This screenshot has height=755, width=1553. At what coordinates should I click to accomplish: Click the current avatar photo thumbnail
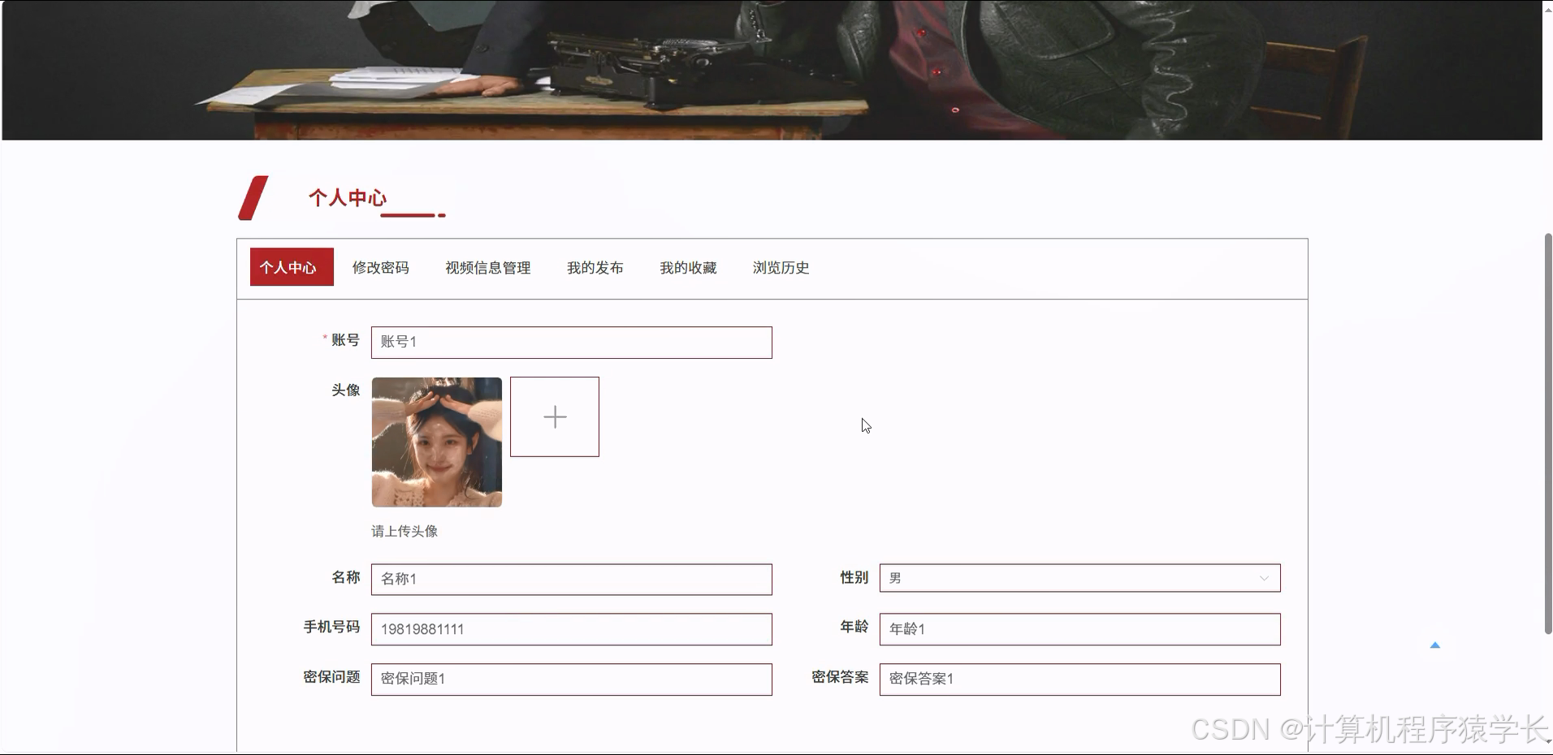click(x=436, y=442)
